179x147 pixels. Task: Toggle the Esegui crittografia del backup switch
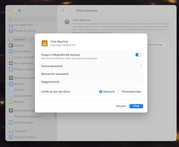point(138,55)
